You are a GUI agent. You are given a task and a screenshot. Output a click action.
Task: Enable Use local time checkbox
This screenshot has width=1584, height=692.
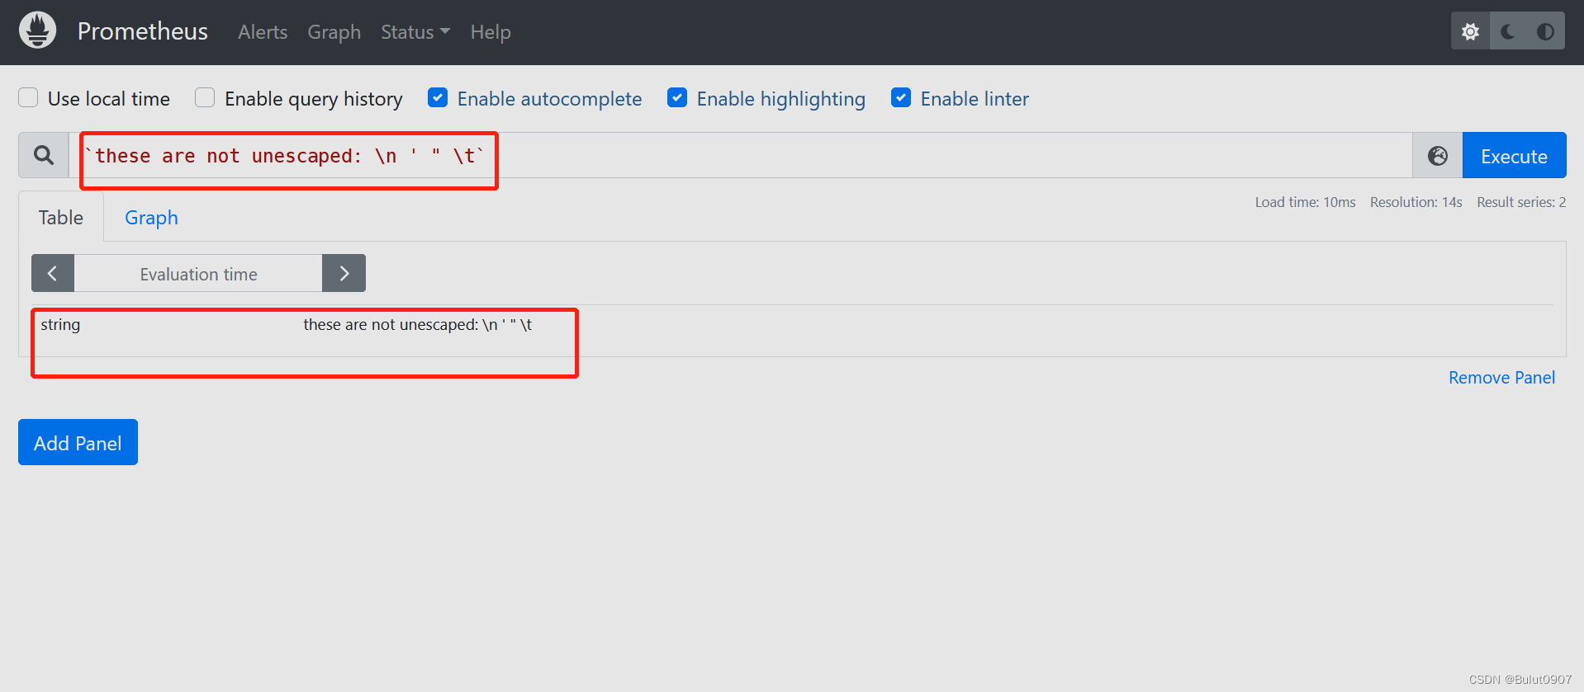28,97
